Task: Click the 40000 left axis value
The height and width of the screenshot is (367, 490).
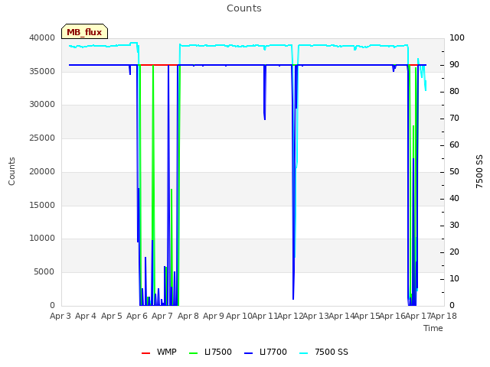Action: coord(42,37)
